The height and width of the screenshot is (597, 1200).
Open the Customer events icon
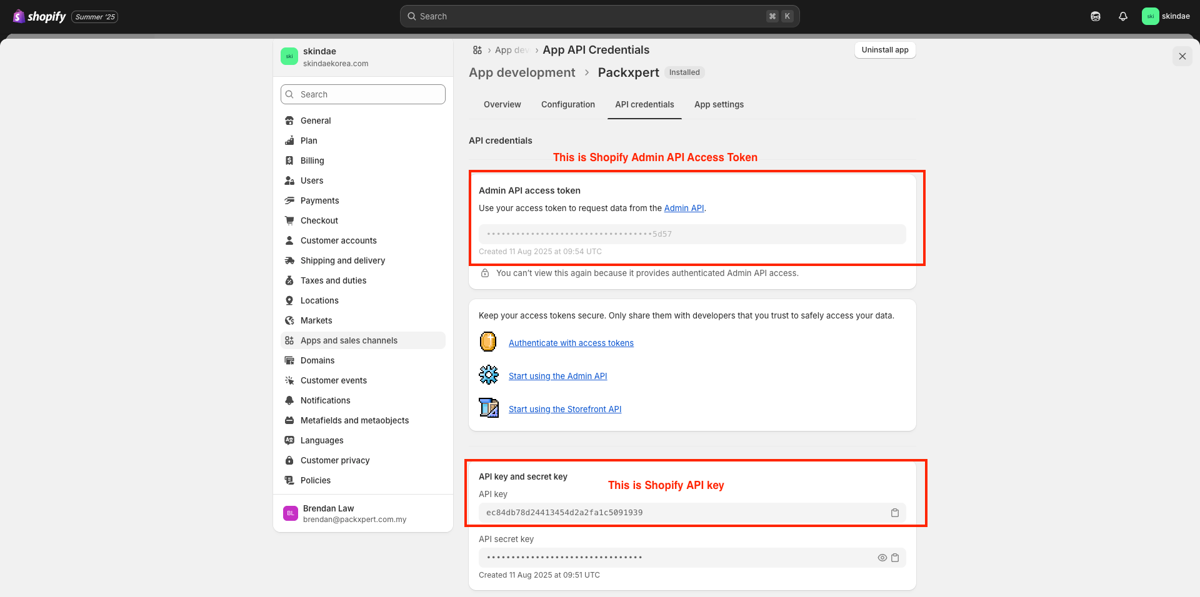pyautogui.click(x=289, y=380)
